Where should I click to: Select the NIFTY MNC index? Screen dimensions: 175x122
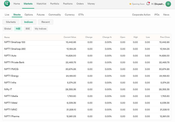(x=87, y=110)
